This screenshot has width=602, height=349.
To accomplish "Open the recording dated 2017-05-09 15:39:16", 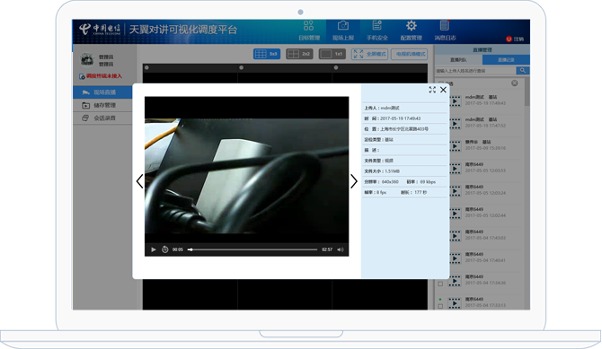I will [486, 145].
